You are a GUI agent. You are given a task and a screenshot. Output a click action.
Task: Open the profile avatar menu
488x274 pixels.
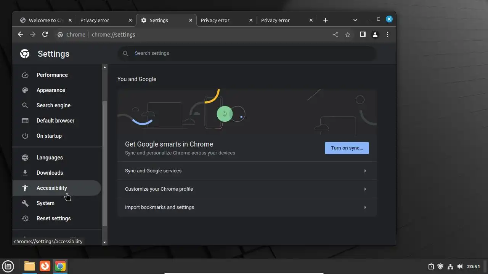(375, 35)
